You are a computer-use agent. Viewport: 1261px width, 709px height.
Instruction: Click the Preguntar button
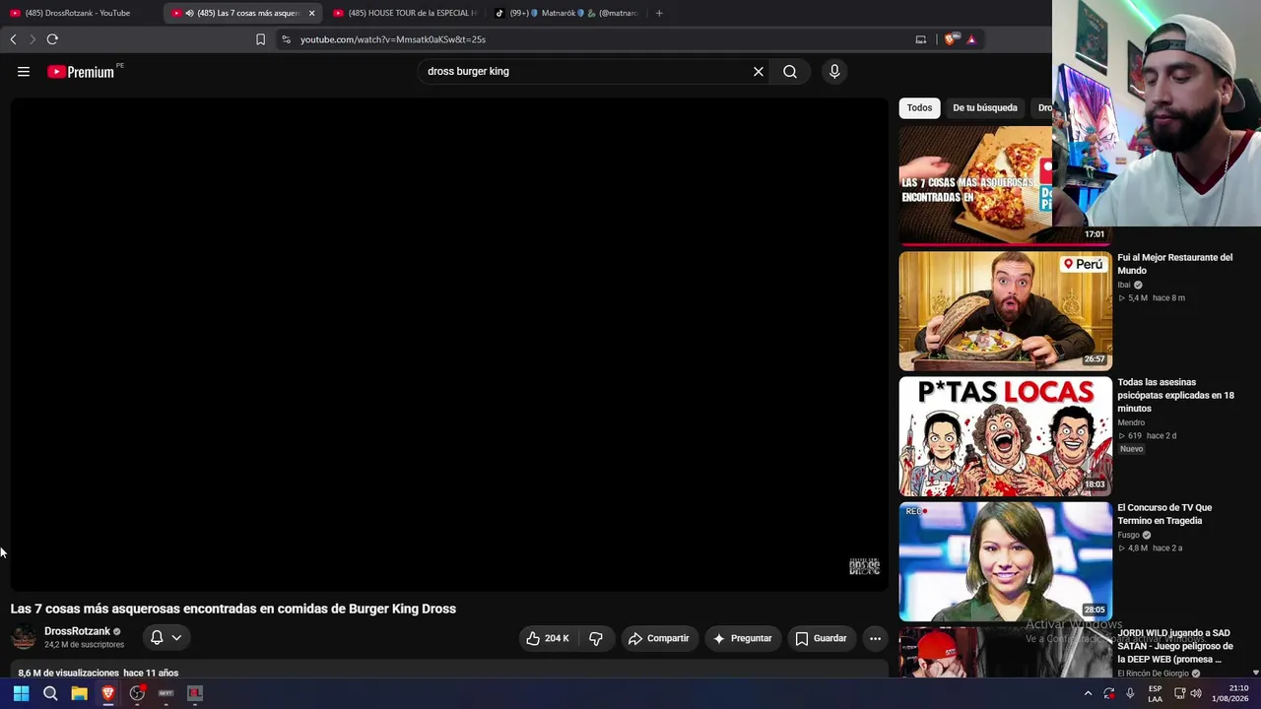point(743,638)
